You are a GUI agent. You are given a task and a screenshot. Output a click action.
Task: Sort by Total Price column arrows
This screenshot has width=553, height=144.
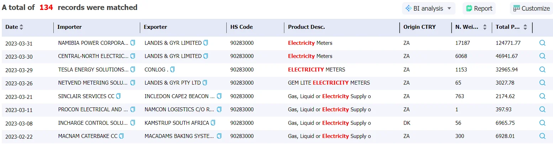point(525,27)
